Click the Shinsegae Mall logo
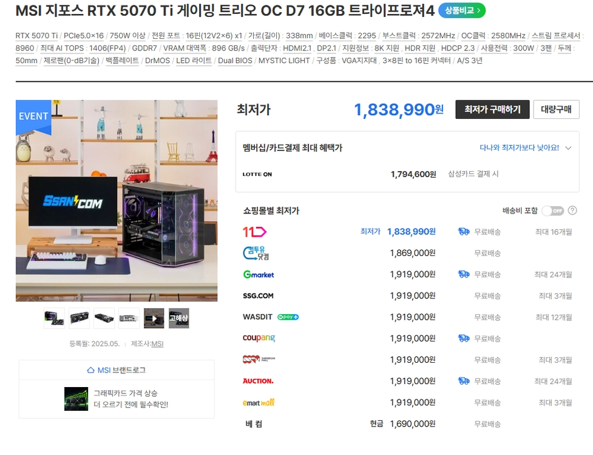Screen dimensions: 593x455 click(259, 359)
